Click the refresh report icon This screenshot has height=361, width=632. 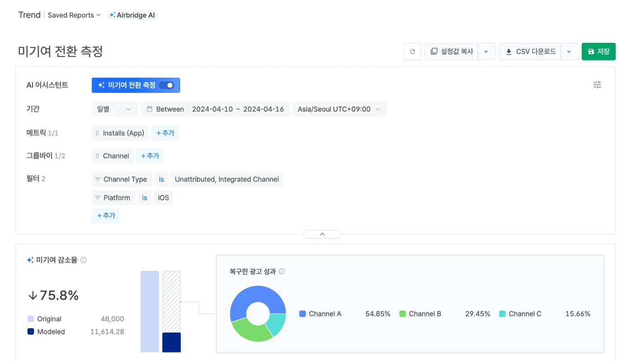click(412, 51)
